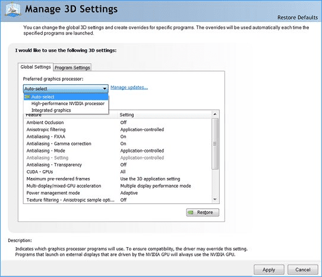
Task: Select the Multi-display/mixed-GPU acceleration row
Action: coord(118,186)
